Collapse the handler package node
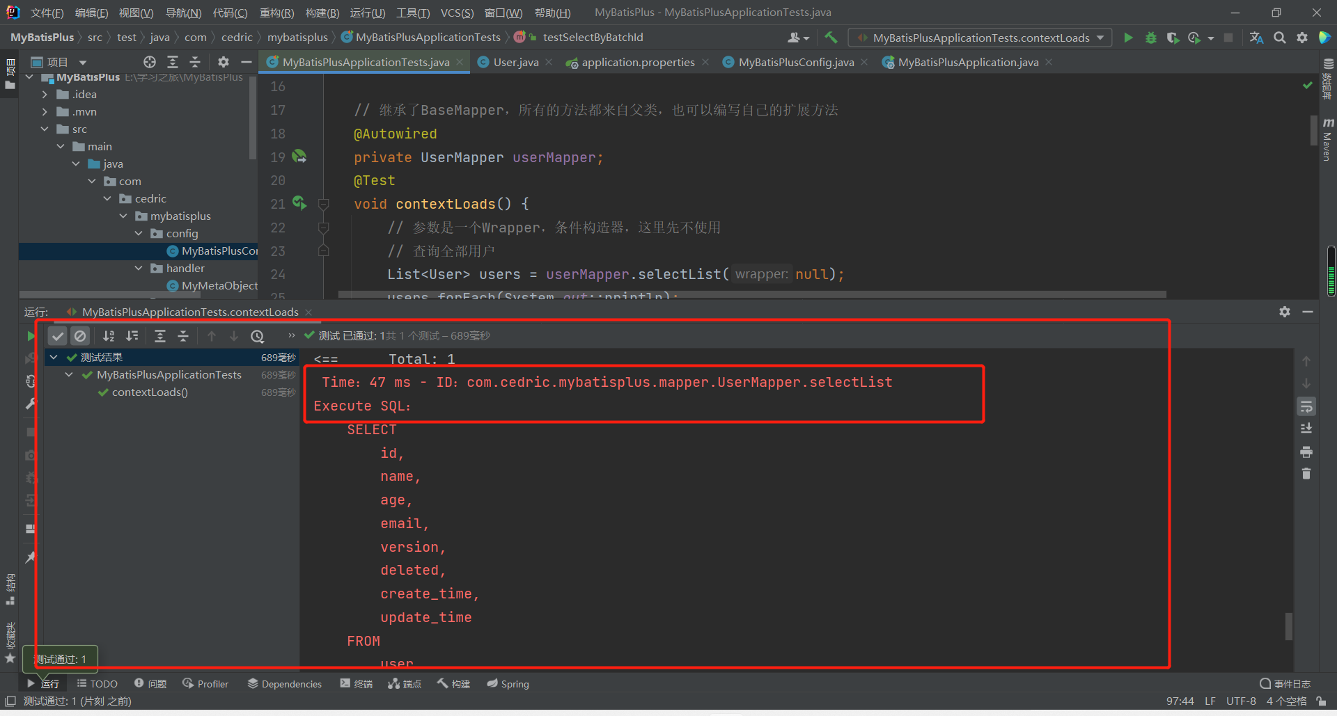 139,269
